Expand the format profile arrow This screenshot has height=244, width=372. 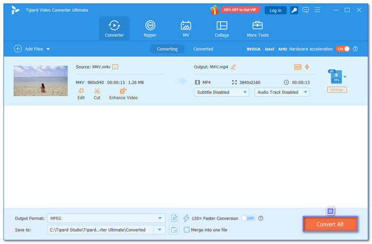point(345,77)
